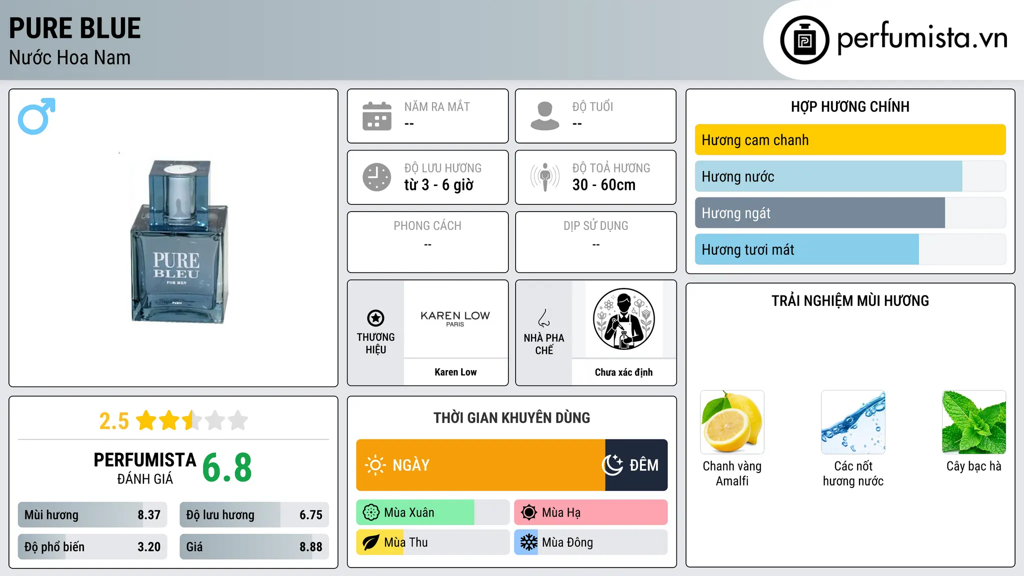This screenshot has width=1024, height=576.
Task: Click the sun icon for Mùa Hạ
Action: coord(528,512)
